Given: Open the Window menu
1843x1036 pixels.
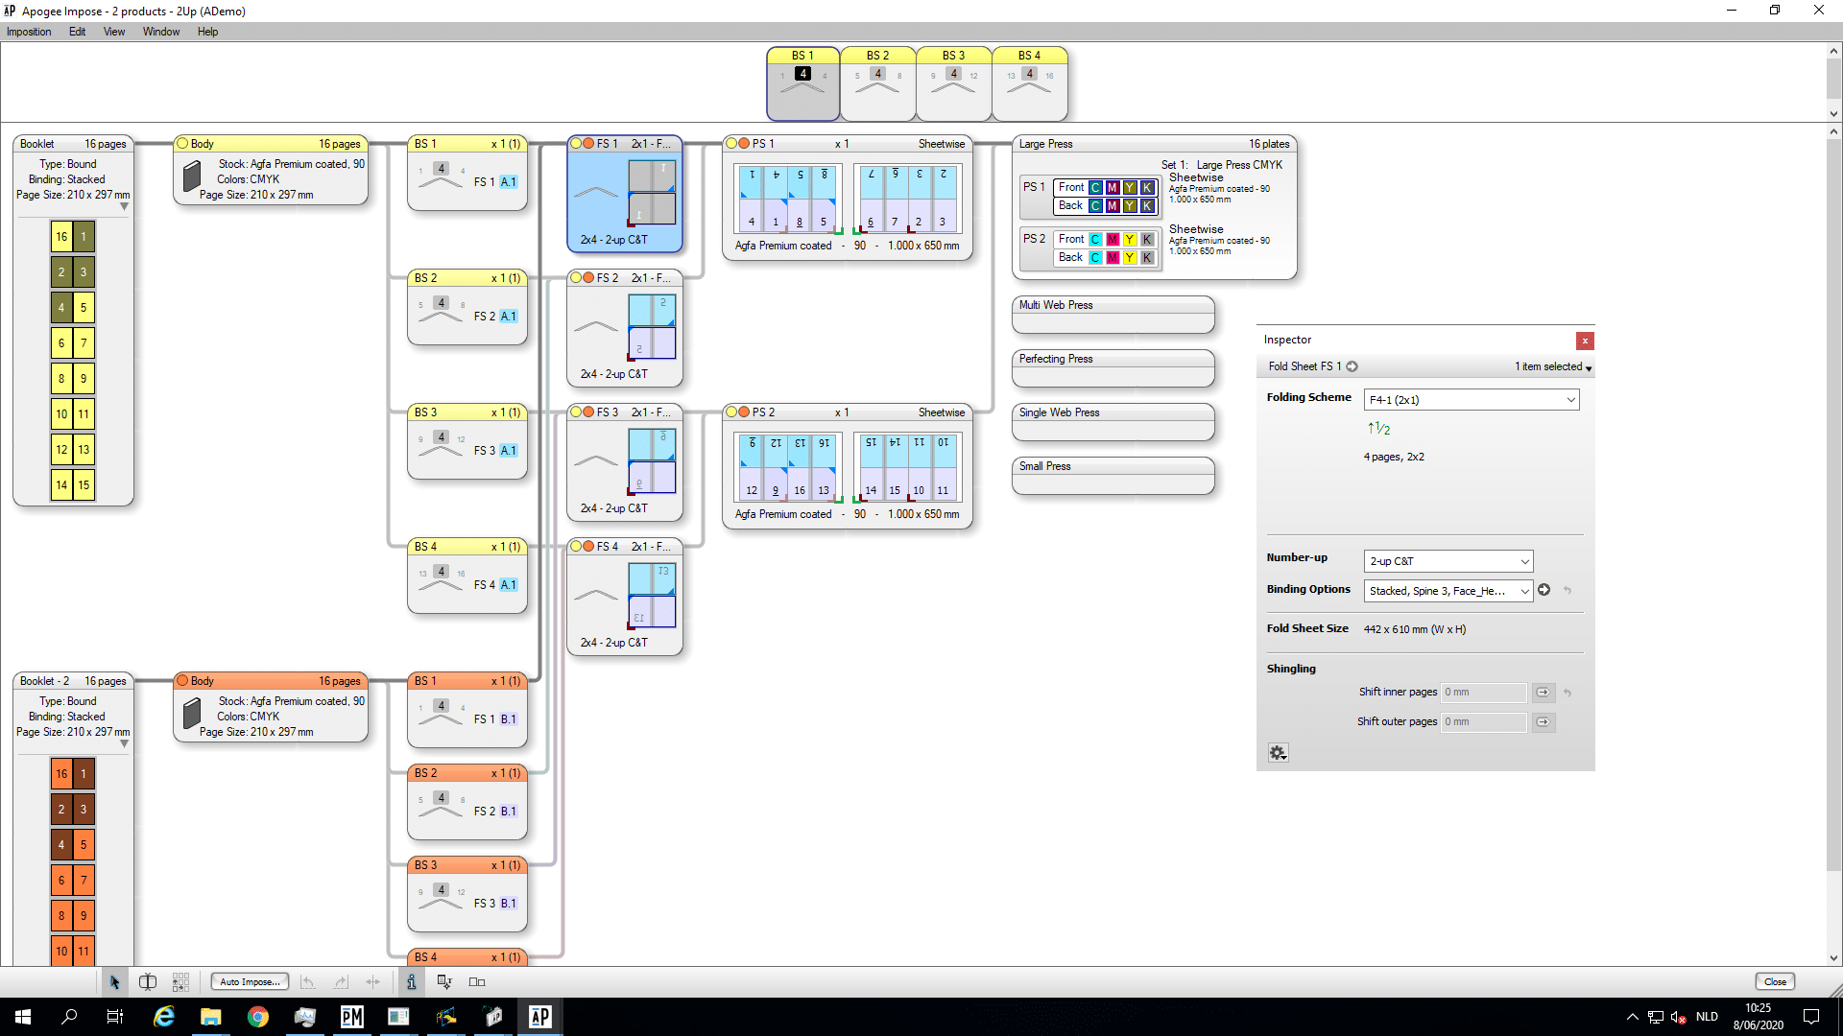Looking at the screenshot, I should pyautogui.click(x=161, y=32).
